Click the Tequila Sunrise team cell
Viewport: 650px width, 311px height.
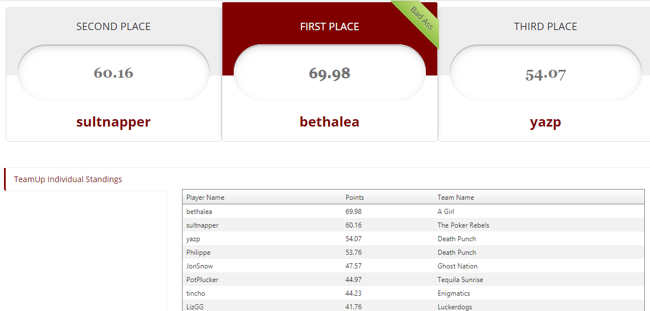[x=460, y=280]
